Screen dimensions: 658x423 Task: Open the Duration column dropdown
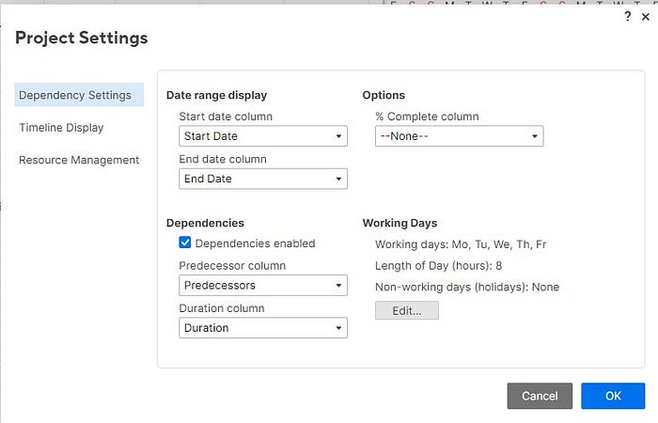tap(263, 328)
